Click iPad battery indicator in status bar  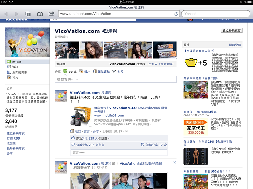pyautogui.click(x=250, y=2)
